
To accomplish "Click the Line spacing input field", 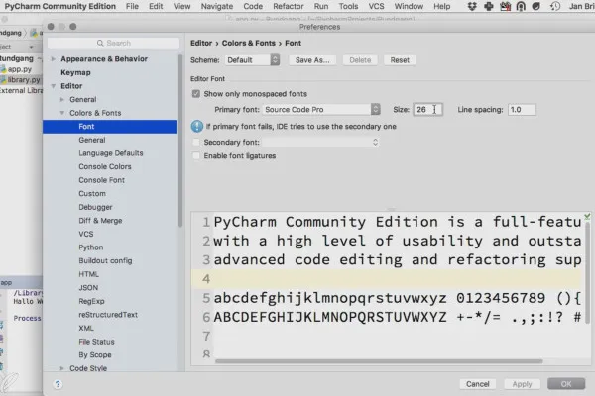I will [x=522, y=110].
